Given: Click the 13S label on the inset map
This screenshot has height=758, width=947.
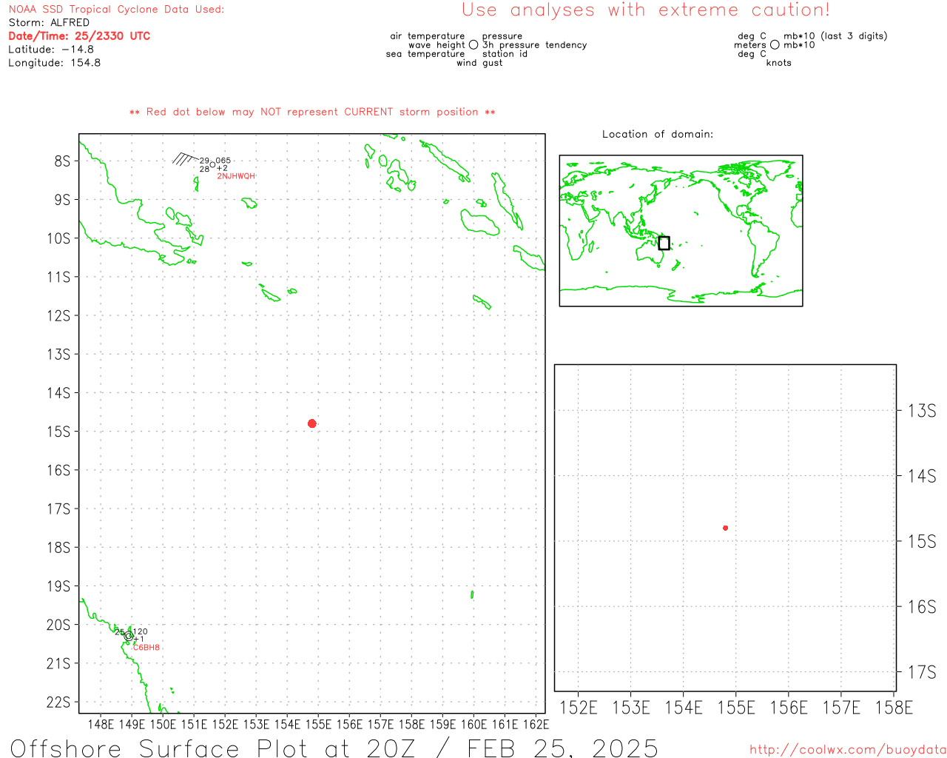Looking at the screenshot, I should pos(922,411).
